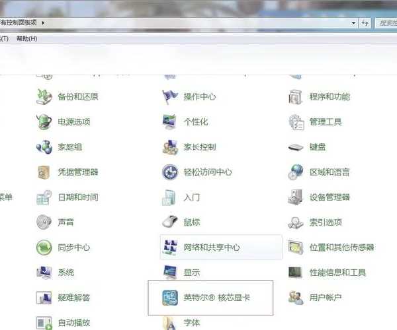The image size is (397, 330).
Task: Open the 轻松访问中心 link text
Action: tap(208, 172)
